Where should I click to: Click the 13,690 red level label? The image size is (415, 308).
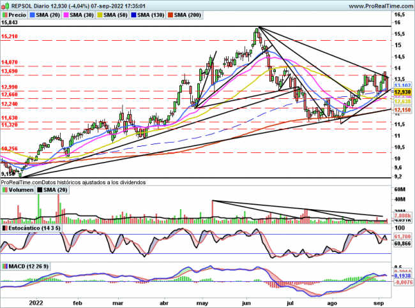10,71
